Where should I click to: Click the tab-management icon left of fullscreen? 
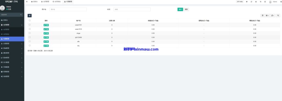[x=261, y=2]
